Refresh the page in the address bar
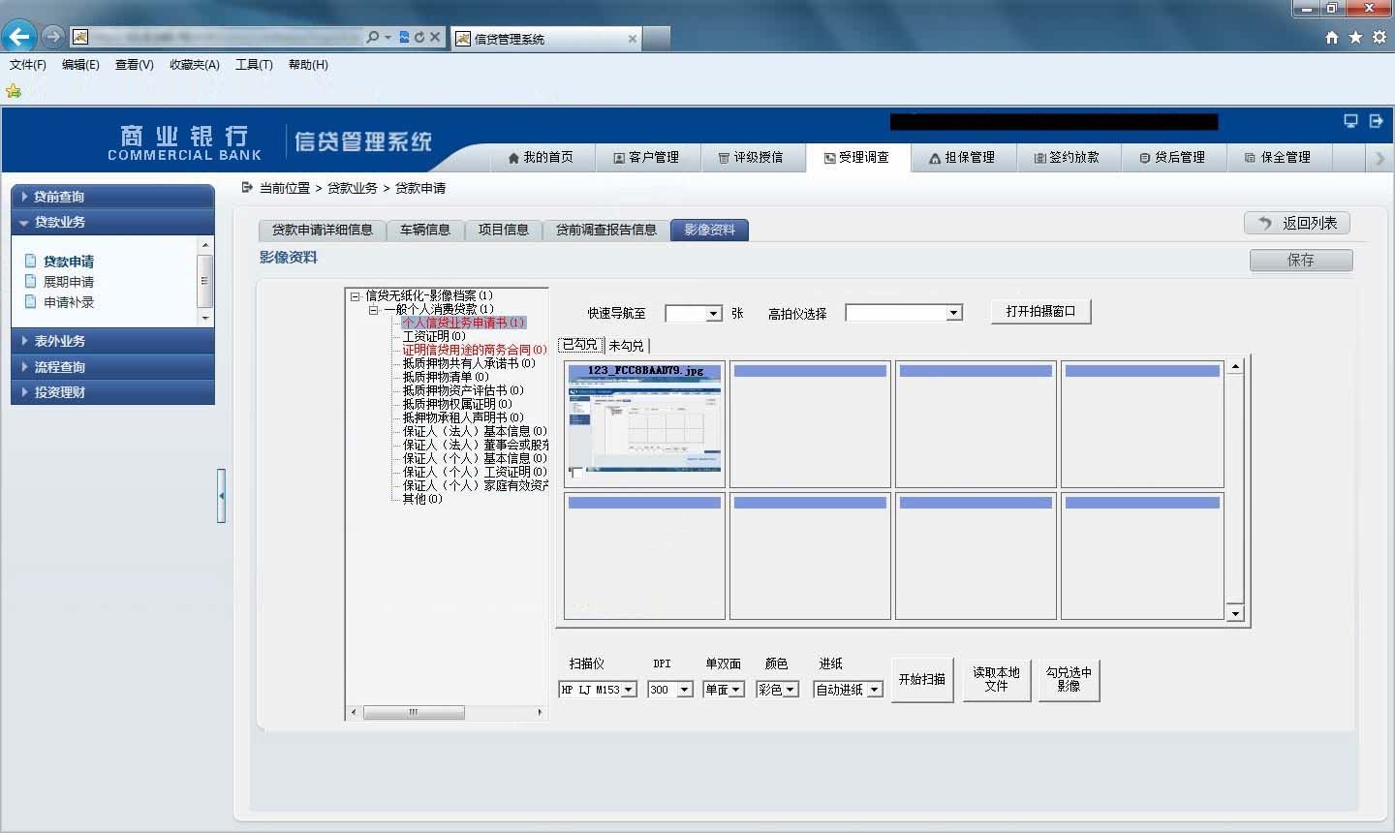 click(x=418, y=37)
